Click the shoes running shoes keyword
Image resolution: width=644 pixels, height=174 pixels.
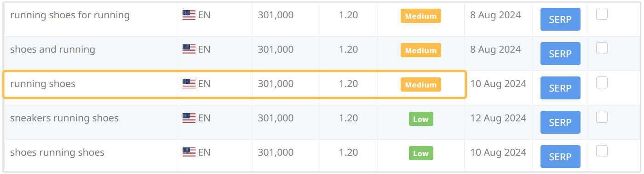tap(57, 152)
